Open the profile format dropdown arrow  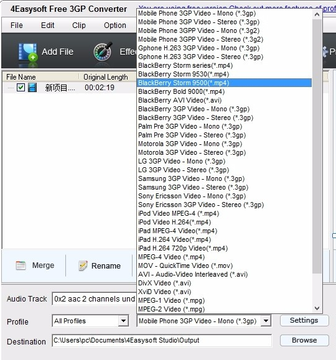pos(266,321)
